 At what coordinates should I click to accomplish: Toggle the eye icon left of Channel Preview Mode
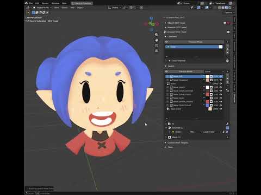166,42
